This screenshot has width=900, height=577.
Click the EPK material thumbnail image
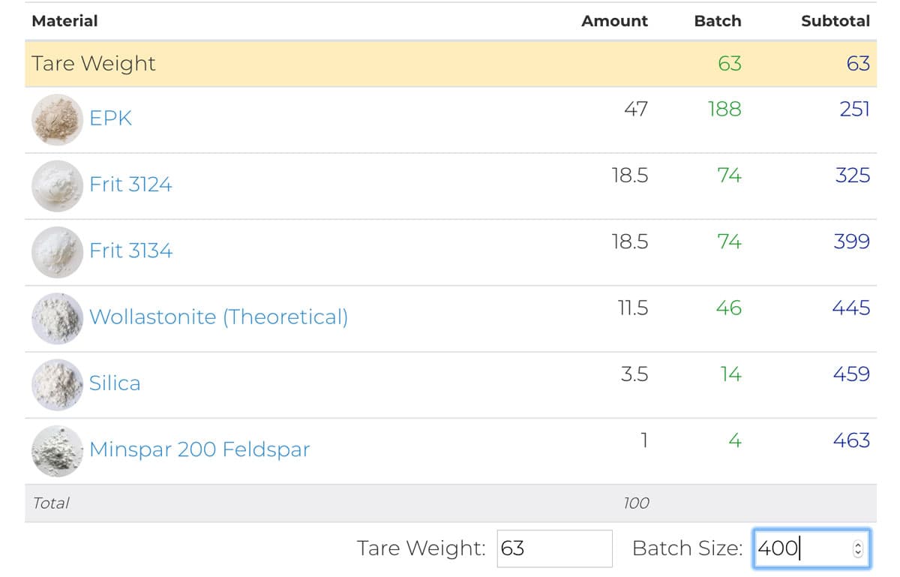point(57,119)
